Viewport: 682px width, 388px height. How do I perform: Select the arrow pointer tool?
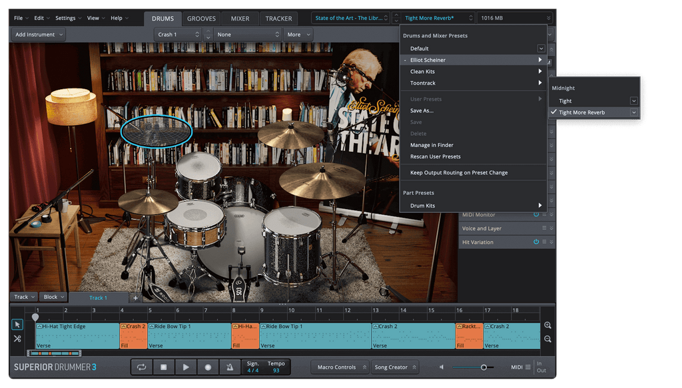click(17, 325)
